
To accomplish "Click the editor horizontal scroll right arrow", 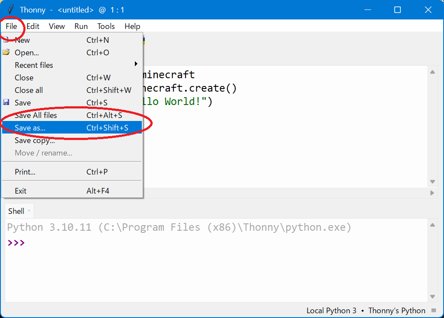I will (x=432, y=193).
